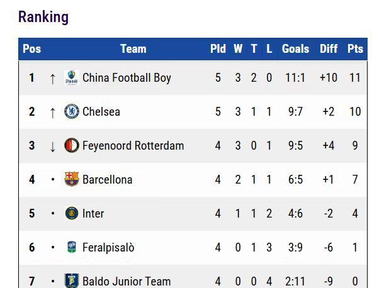The image size is (389, 288).
Task: Open the Feralpisalò team page
Action: 108,248
